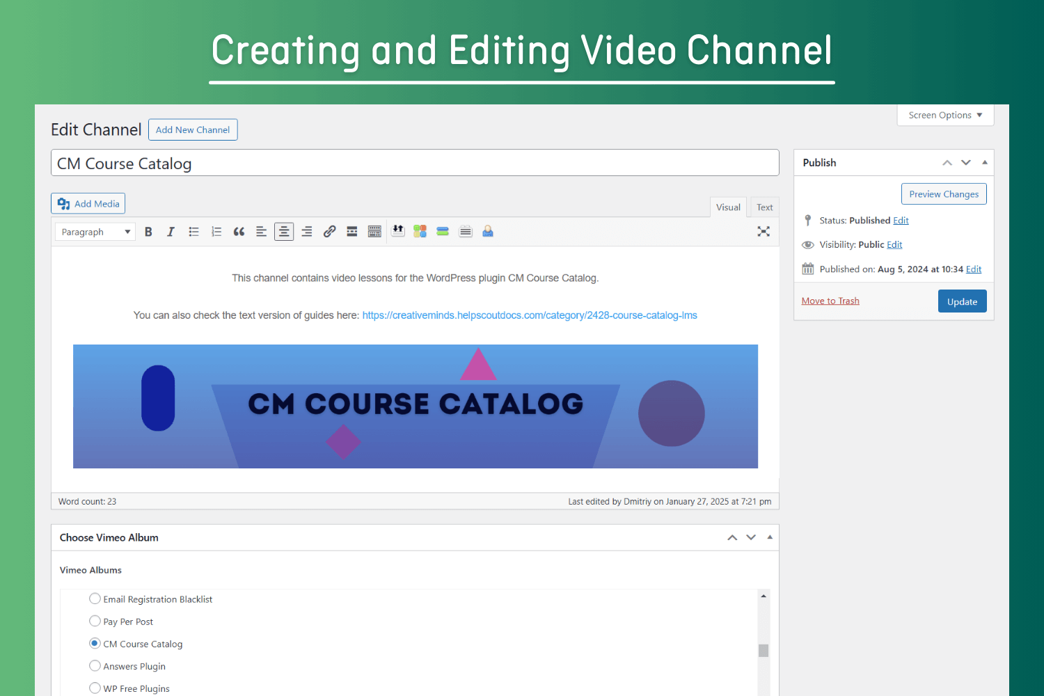Click the Edit Channel page heading

96,130
